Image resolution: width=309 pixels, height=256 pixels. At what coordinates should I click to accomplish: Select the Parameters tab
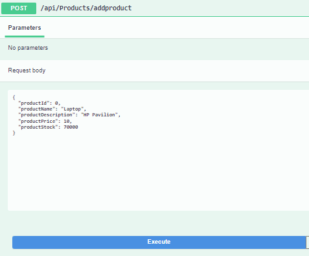tap(25, 28)
